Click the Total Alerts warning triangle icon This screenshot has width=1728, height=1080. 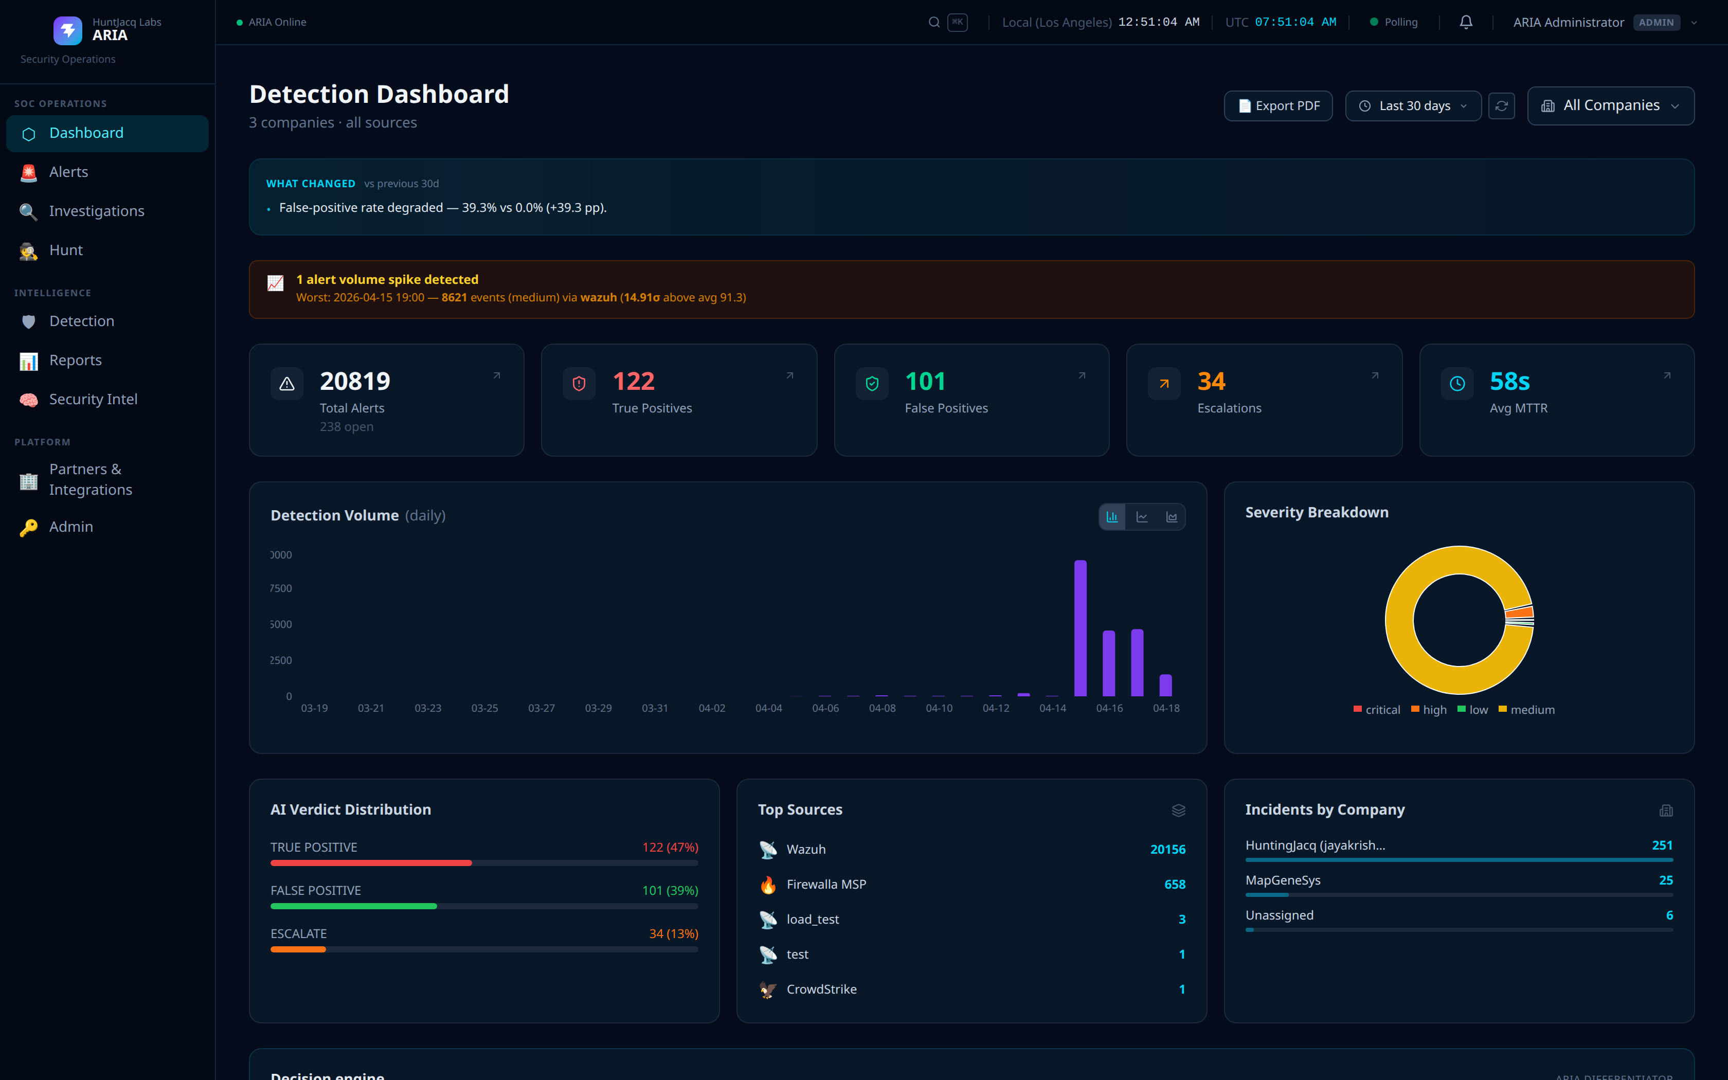click(287, 384)
